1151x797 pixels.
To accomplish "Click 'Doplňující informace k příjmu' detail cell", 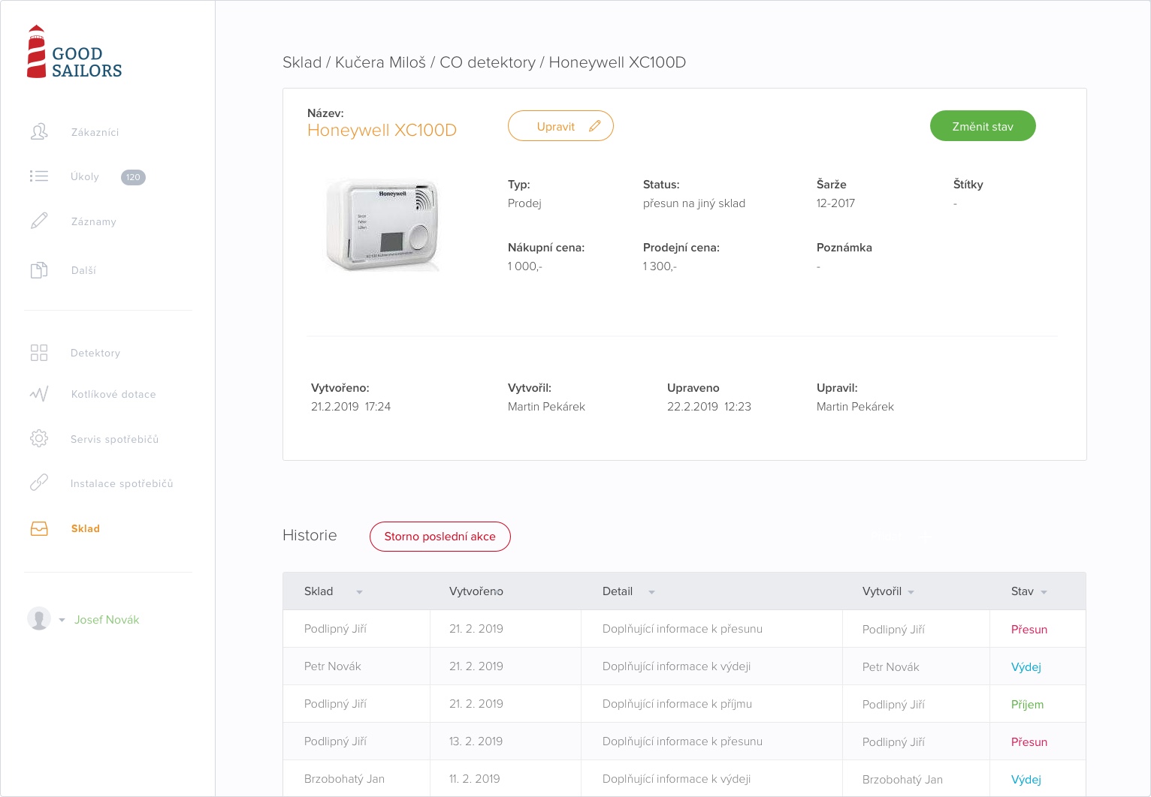I will pyautogui.click(x=677, y=704).
